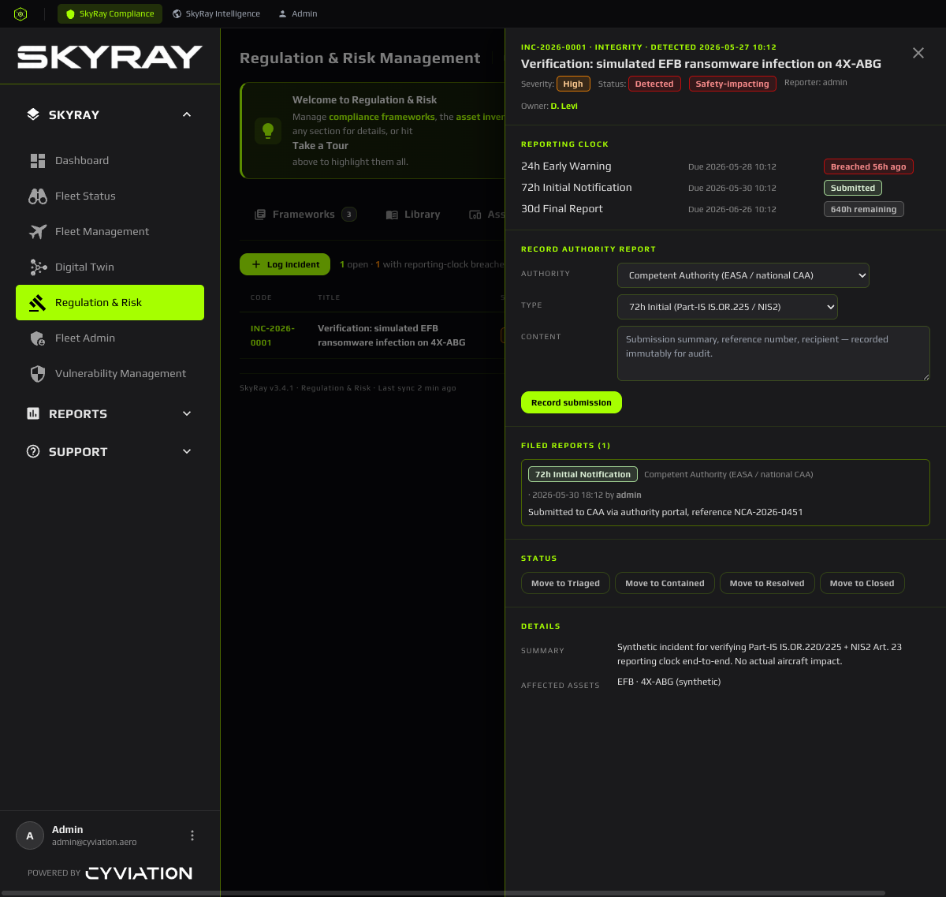Click the Record submission button

(x=572, y=402)
